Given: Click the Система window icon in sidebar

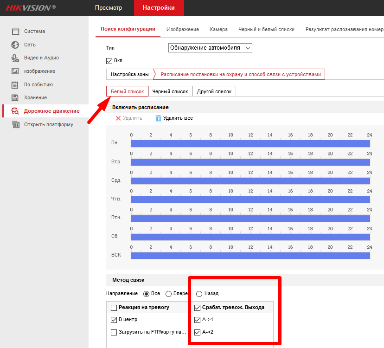Looking at the screenshot, I should point(15,32).
